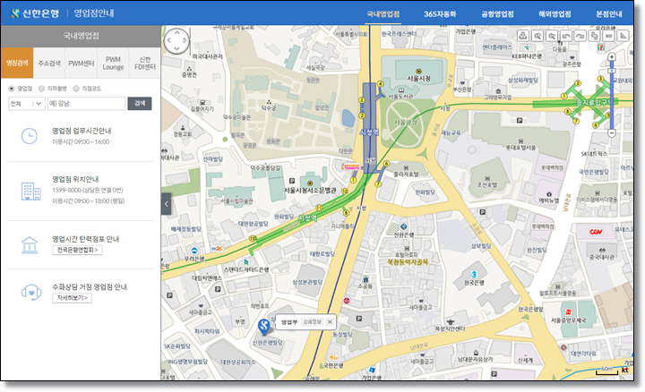Click the Shinhan Bank logo
645x392 pixels.
click(35, 13)
